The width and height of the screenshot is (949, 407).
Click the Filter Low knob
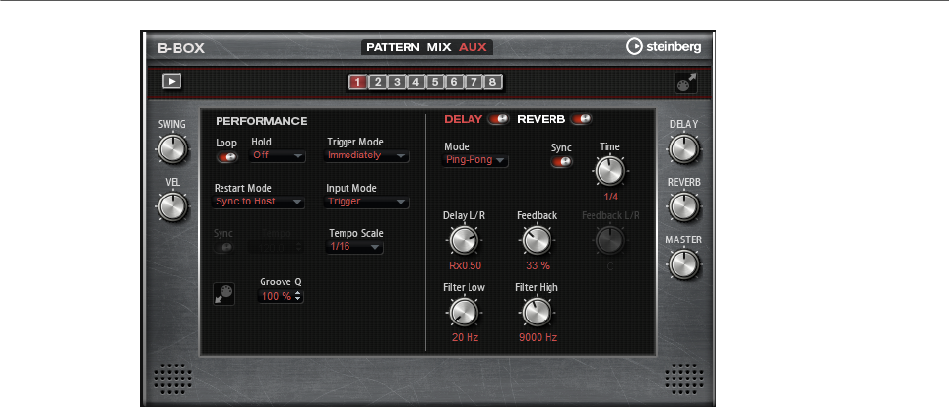tap(464, 312)
